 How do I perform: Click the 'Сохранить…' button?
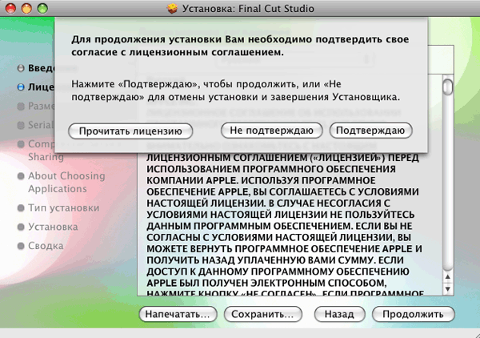point(263,314)
